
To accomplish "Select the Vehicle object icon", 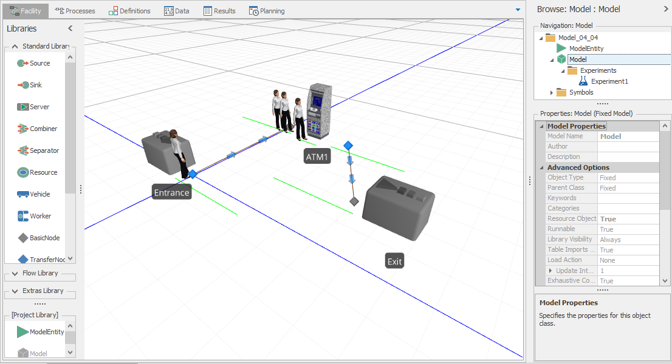I will point(22,194).
